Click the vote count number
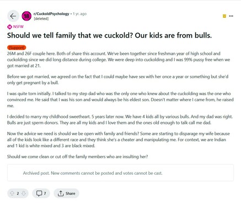 tap(18, 194)
